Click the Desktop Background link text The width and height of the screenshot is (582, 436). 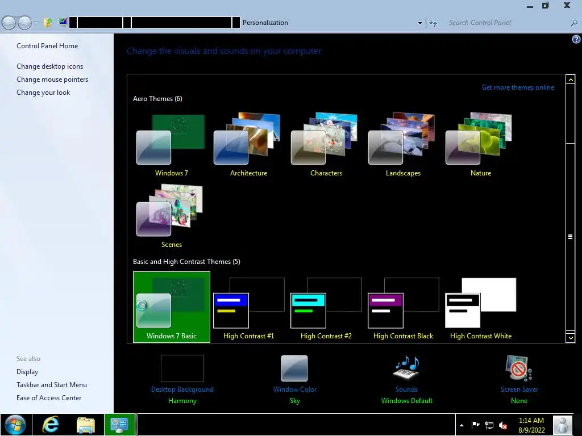182,389
